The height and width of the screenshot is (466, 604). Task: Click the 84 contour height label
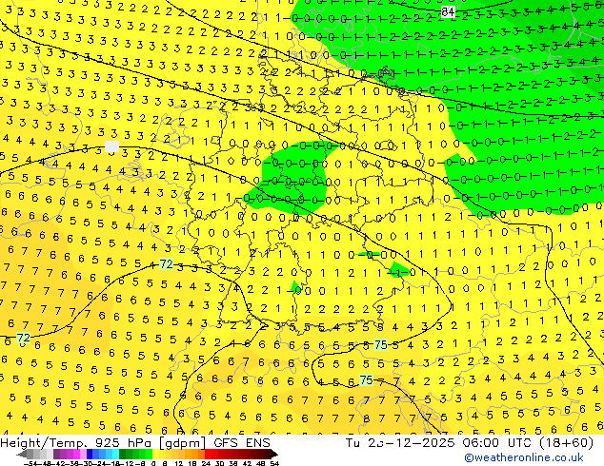pyautogui.click(x=448, y=12)
